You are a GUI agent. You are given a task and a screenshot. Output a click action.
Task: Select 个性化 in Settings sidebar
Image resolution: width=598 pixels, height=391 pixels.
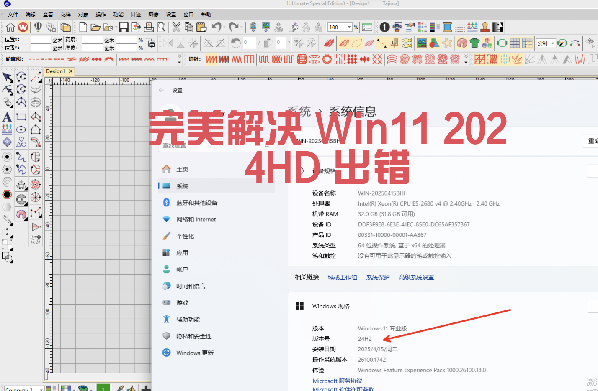217,236
